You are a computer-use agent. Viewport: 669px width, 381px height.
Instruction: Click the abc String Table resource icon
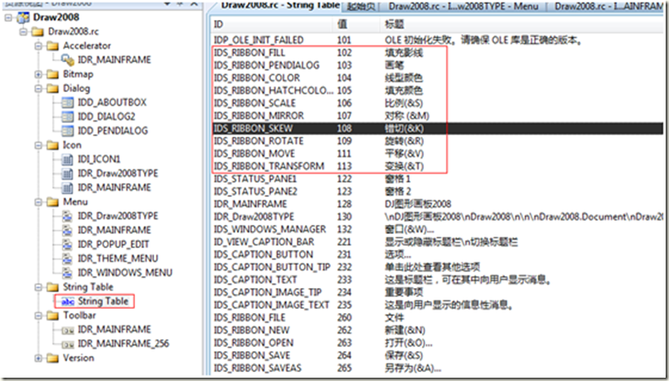68,301
